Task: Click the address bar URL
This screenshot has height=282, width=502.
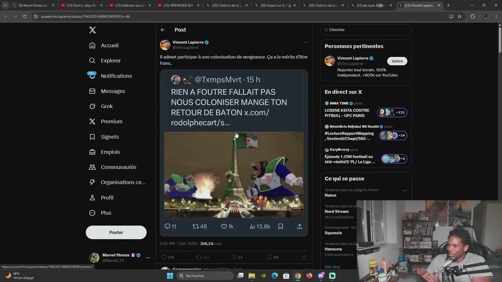Action: [x=85, y=16]
